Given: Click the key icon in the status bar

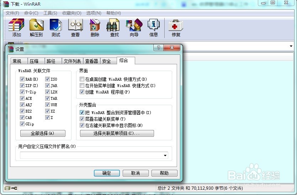Looking at the screenshot, I should (14, 188).
